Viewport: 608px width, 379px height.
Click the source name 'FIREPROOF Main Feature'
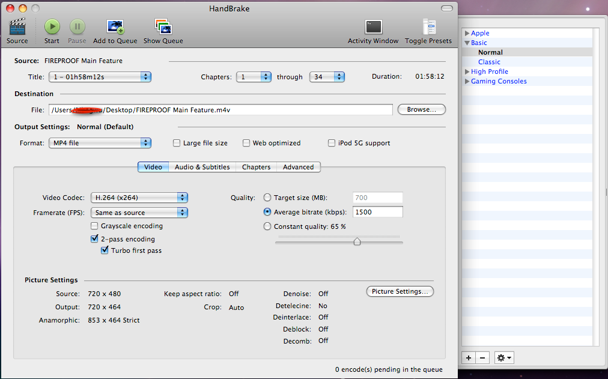tap(84, 61)
